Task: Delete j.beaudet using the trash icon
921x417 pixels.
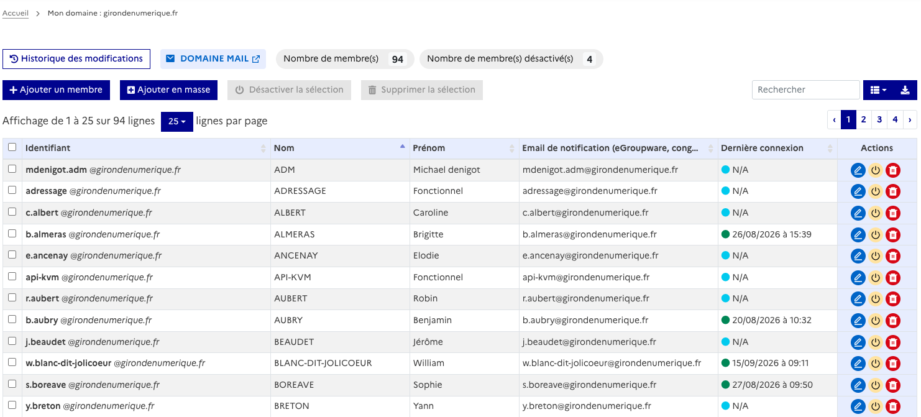Action: click(893, 342)
